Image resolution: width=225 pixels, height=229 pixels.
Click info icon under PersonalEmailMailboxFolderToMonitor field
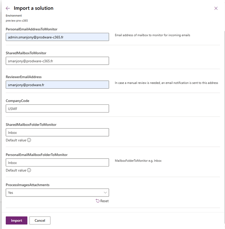pyautogui.click(x=29, y=170)
